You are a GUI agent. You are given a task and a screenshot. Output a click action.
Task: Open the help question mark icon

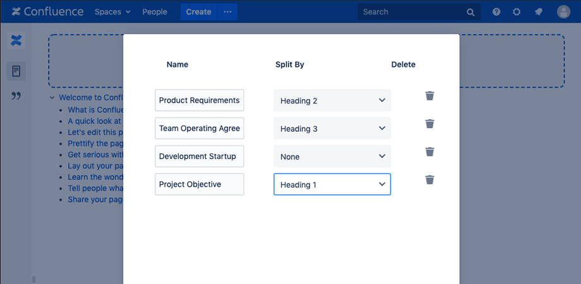pyautogui.click(x=496, y=12)
